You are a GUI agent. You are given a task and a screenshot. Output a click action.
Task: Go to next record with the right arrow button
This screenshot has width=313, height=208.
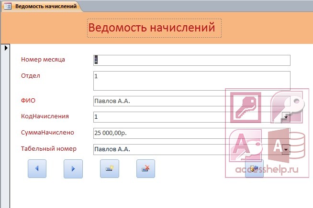(73, 168)
